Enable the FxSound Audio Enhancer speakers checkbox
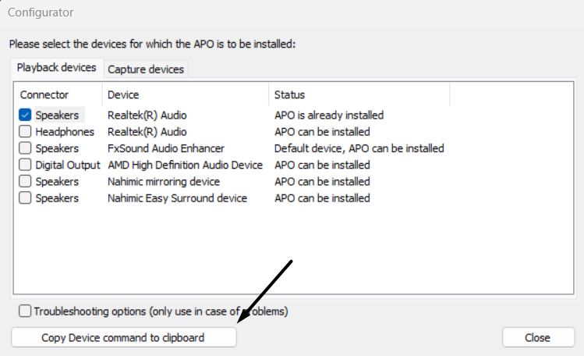Screen dimensions: 584x356 point(25,148)
